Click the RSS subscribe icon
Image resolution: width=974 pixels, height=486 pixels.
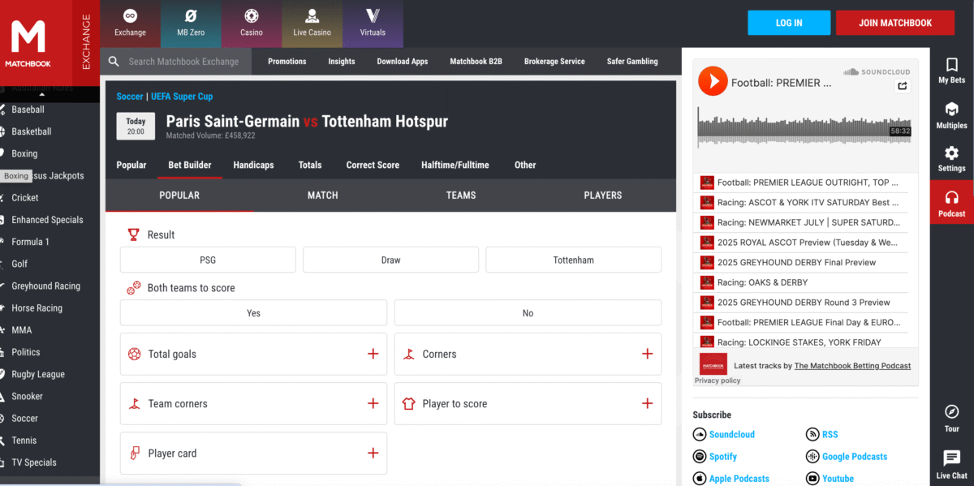[x=812, y=435]
